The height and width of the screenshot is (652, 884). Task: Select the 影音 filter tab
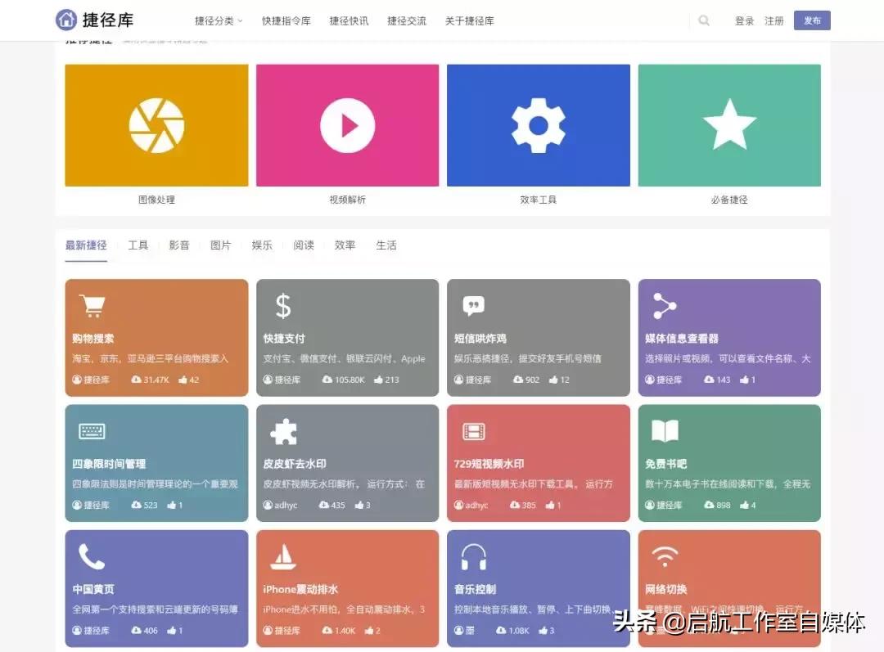tap(179, 245)
